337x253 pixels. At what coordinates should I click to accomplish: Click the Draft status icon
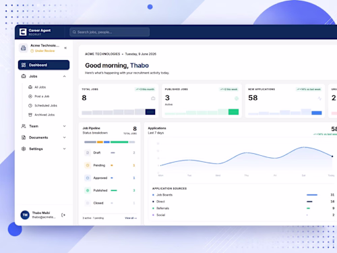tap(88, 152)
